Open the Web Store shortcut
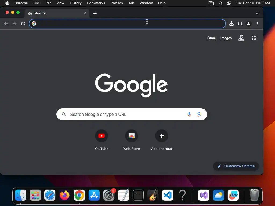Screen dimensions: 275x206 [x=132, y=140]
